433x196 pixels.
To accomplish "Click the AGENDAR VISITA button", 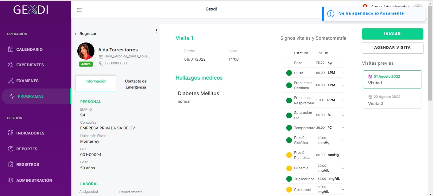I will [392, 48].
